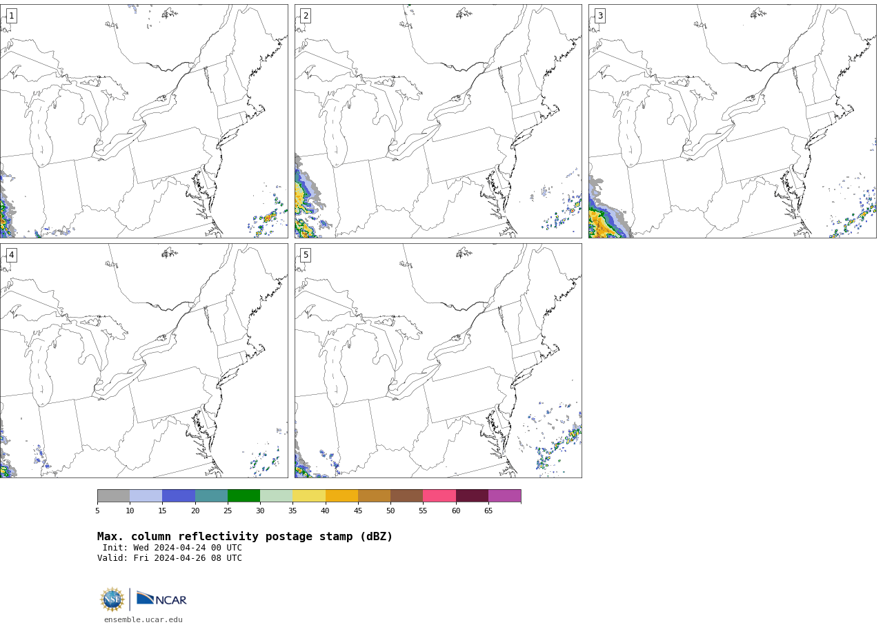Image resolution: width=883 pixels, height=627 pixels.
Task: Click the pale green 30-35 dBZ swatch
Action: [276, 496]
